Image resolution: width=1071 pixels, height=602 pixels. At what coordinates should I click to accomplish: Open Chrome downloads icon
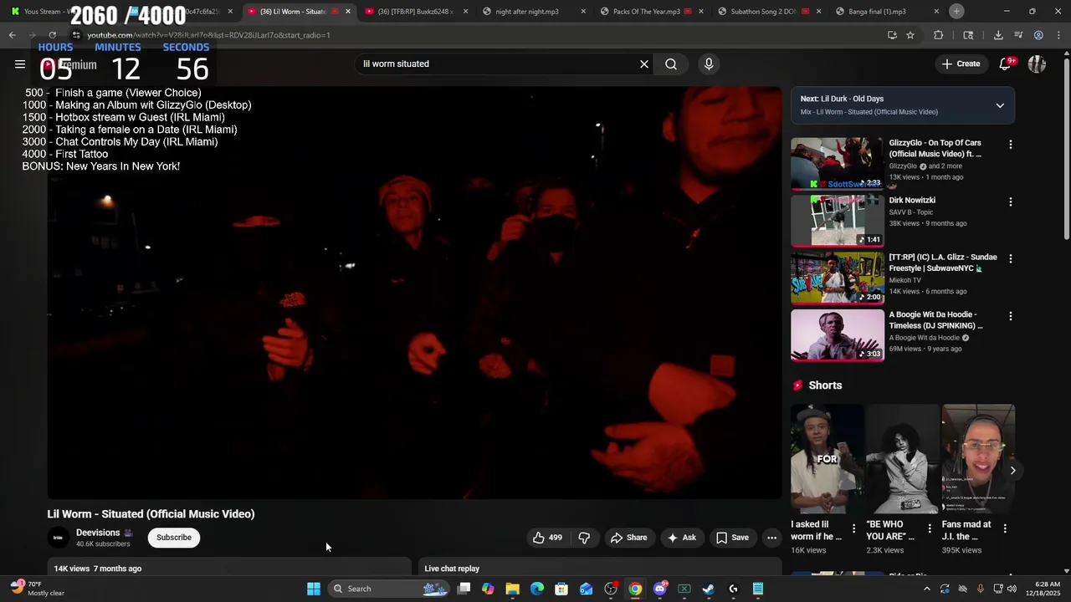[998, 35]
